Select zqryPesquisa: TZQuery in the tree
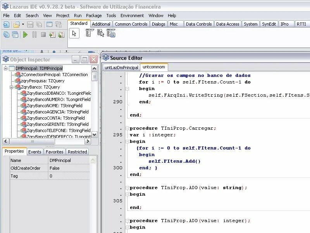 pos(43,81)
